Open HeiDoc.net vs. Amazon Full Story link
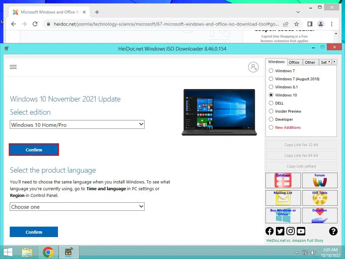 tap(295, 240)
